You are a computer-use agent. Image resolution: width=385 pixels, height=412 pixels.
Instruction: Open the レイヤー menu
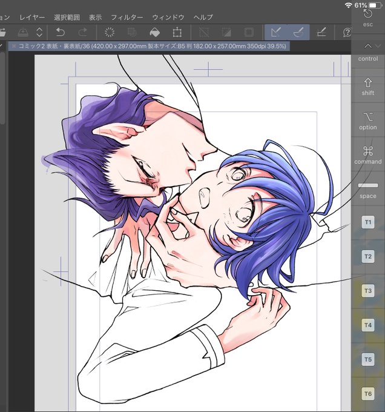coord(32,18)
